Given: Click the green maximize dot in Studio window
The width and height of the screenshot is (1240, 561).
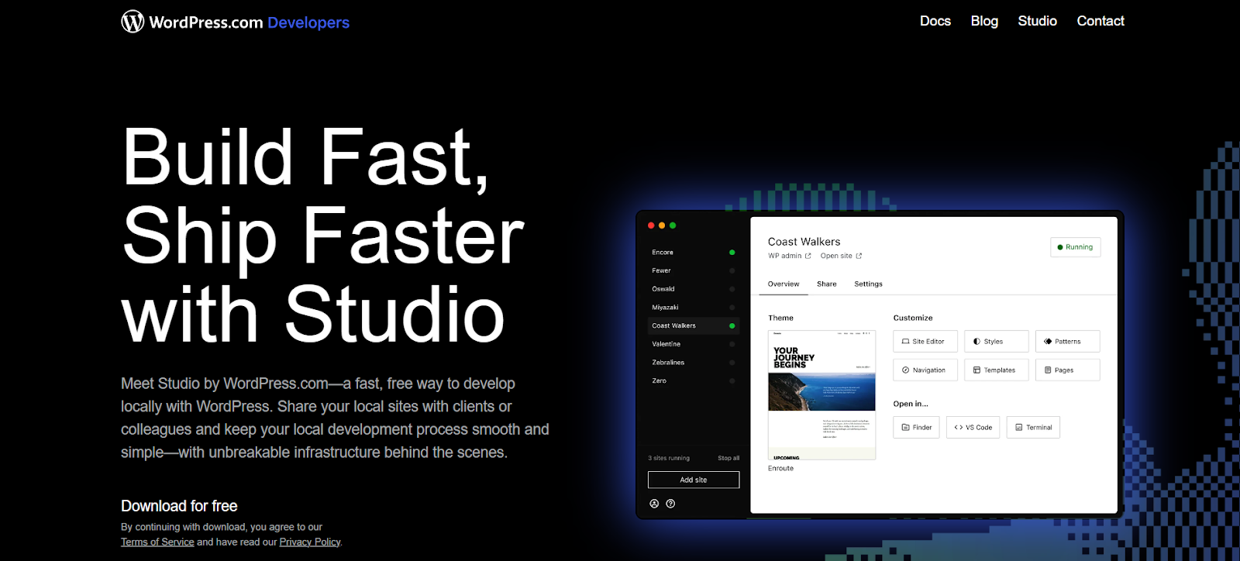Looking at the screenshot, I should pyautogui.click(x=673, y=225).
